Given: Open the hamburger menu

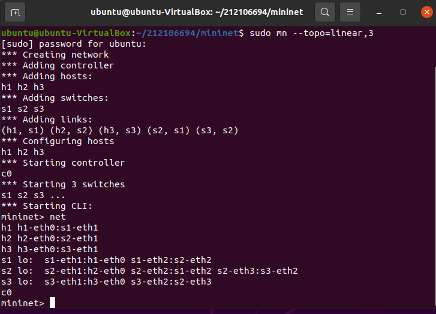Looking at the screenshot, I should click(350, 12).
